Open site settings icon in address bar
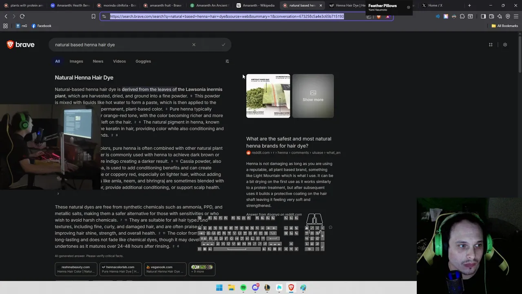522x294 pixels. [x=104, y=16]
